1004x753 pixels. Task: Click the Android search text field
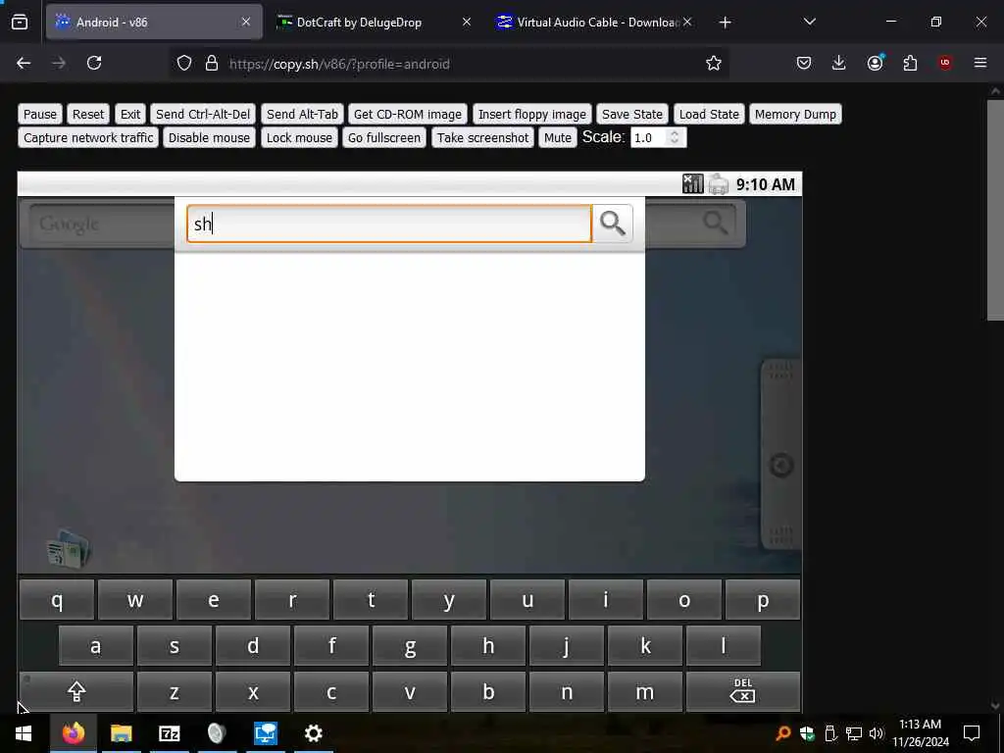pyautogui.click(x=389, y=224)
